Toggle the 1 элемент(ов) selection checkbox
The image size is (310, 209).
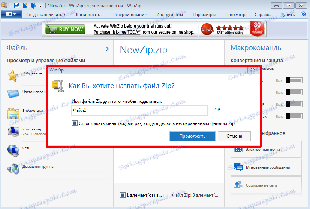point(123,195)
